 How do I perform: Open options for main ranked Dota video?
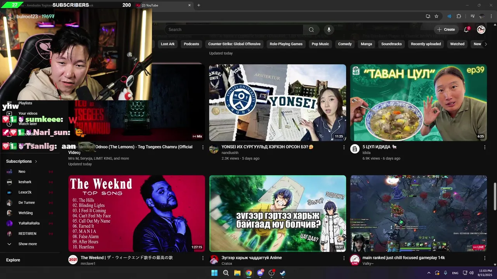tap(485, 258)
